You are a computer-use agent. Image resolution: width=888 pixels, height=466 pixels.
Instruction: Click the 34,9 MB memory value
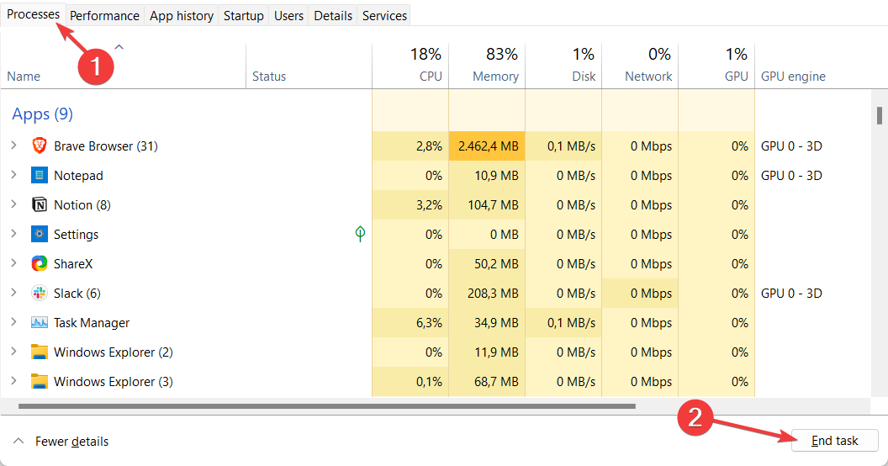point(496,323)
